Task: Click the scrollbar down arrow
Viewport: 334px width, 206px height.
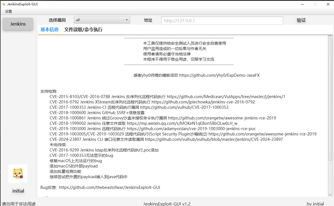Action: (330, 195)
